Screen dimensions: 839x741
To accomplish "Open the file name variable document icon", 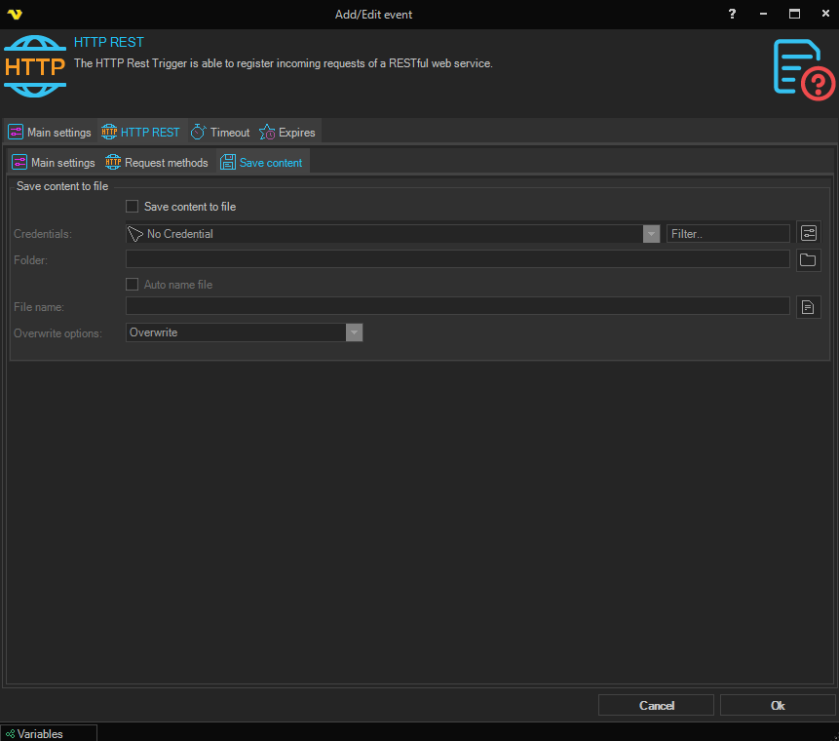I will (809, 307).
